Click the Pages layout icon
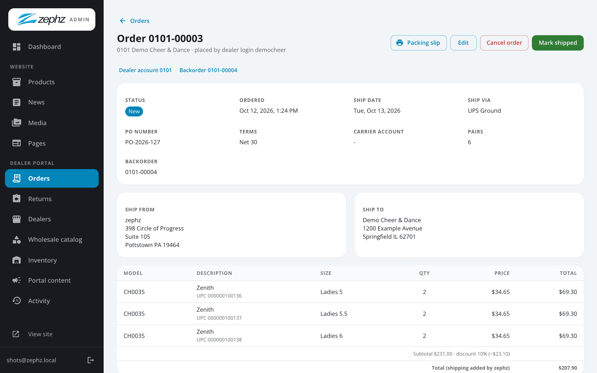 [17, 143]
